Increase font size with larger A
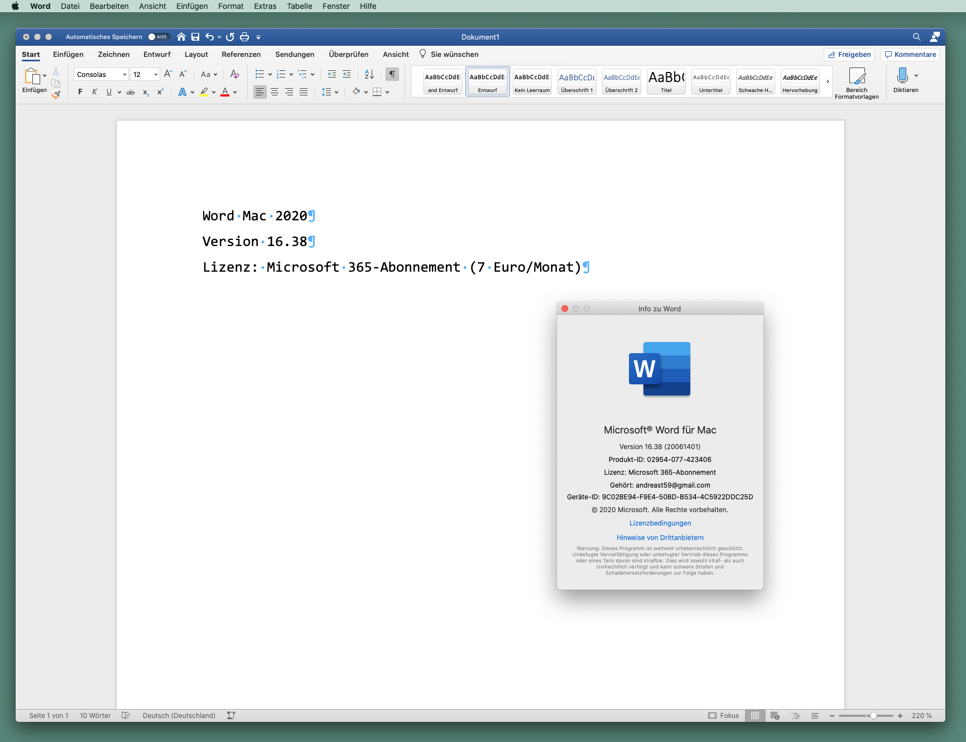This screenshot has height=742, width=966. point(168,74)
